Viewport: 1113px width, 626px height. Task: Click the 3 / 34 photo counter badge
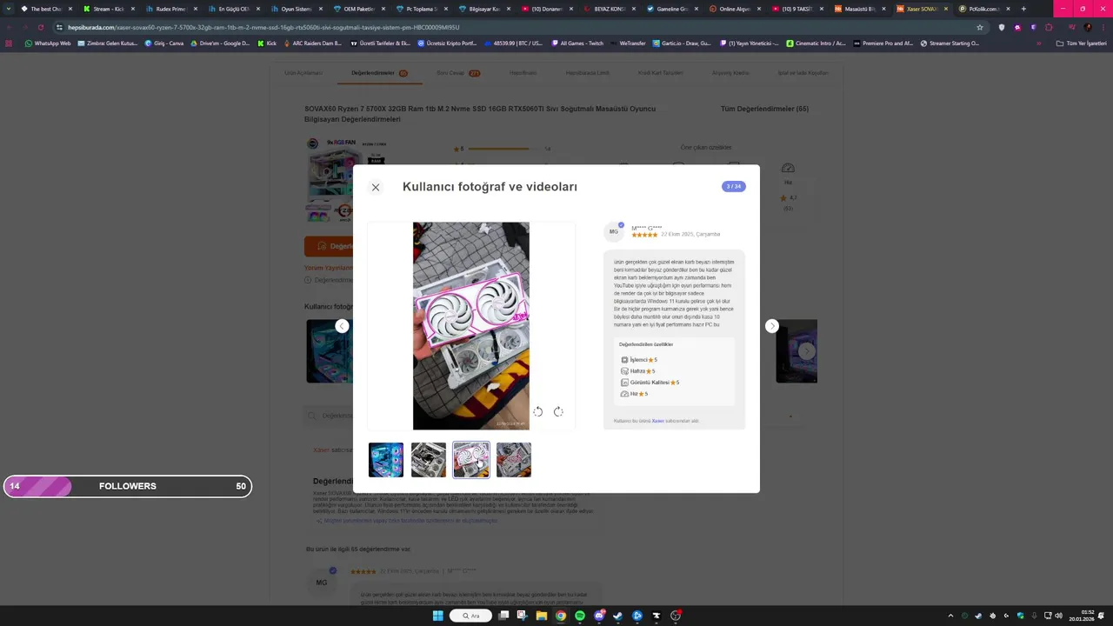tap(734, 186)
